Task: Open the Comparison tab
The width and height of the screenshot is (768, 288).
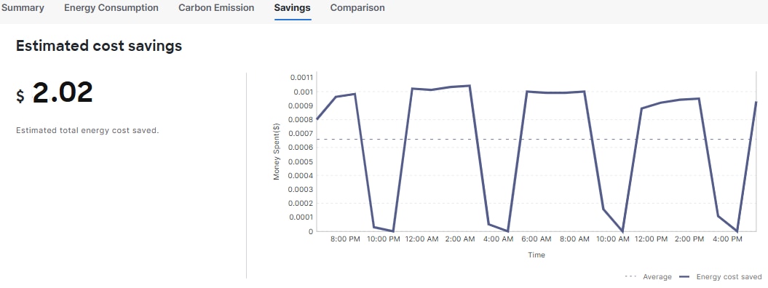Action: point(357,8)
